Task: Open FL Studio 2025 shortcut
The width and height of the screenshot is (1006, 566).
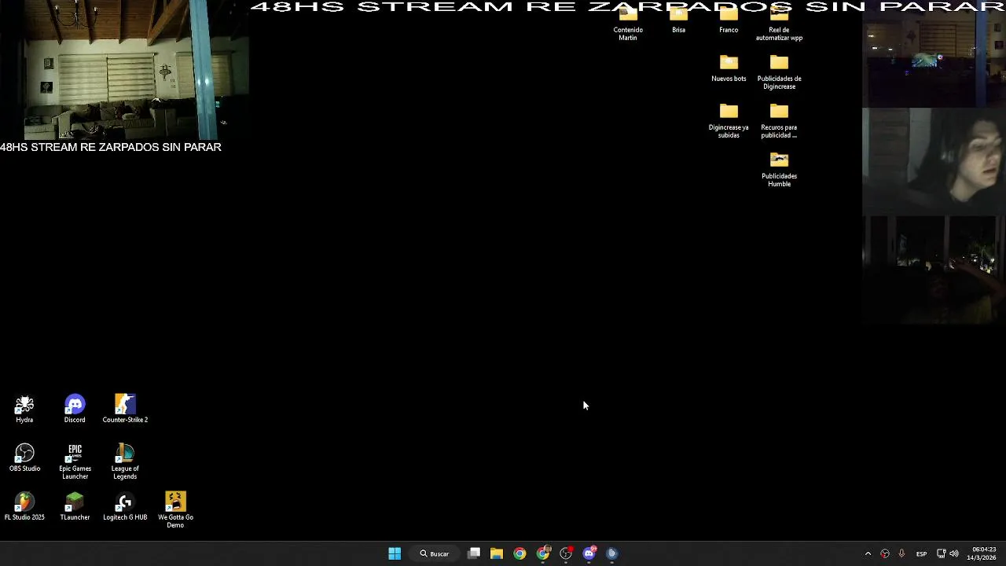Action: 24,507
